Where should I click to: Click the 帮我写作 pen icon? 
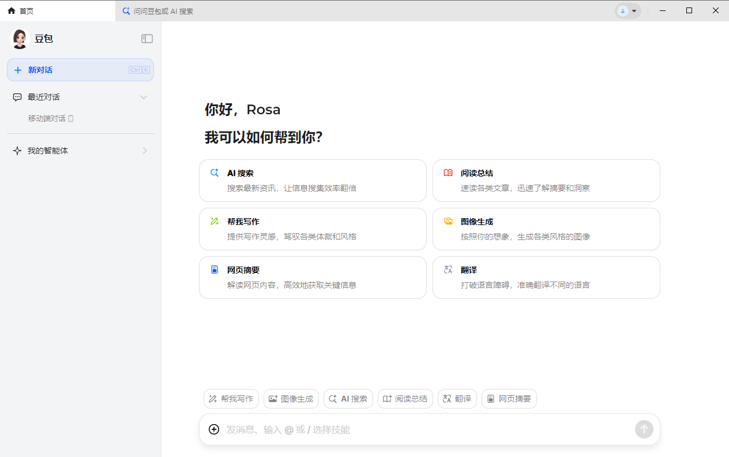click(214, 220)
